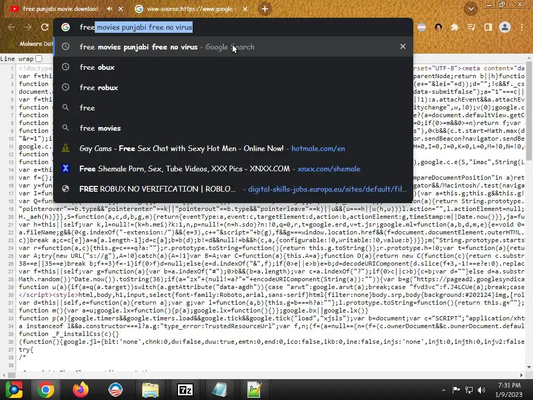Click the clock icon beside 'free robux'

pos(66,87)
